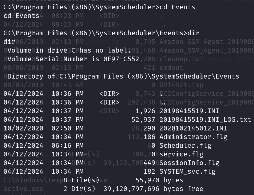Click the 'Directory of' path line

pyautogui.click(x=123, y=76)
